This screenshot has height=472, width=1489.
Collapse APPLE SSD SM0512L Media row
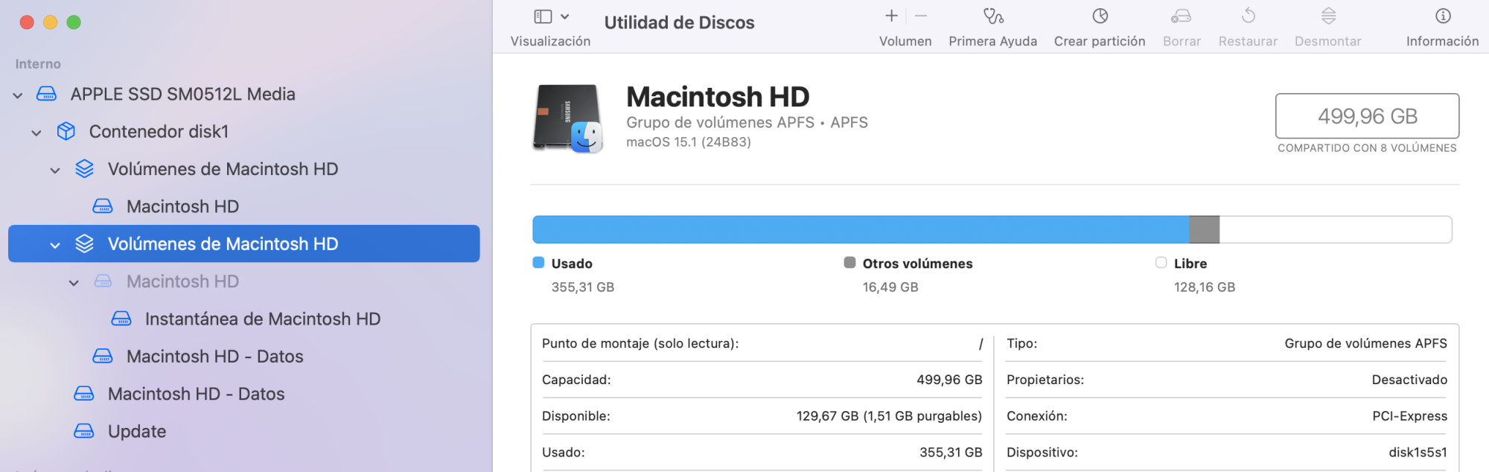18,95
